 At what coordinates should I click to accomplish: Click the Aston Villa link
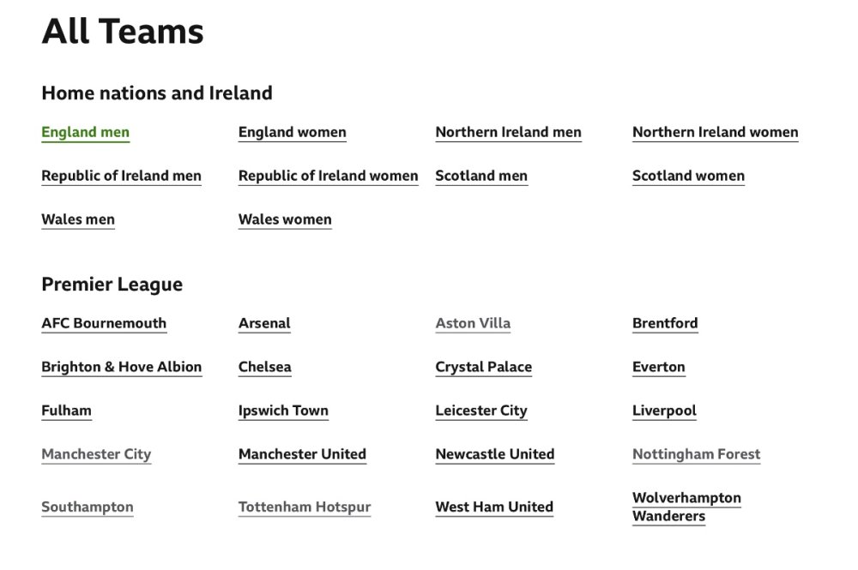pos(473,323)
